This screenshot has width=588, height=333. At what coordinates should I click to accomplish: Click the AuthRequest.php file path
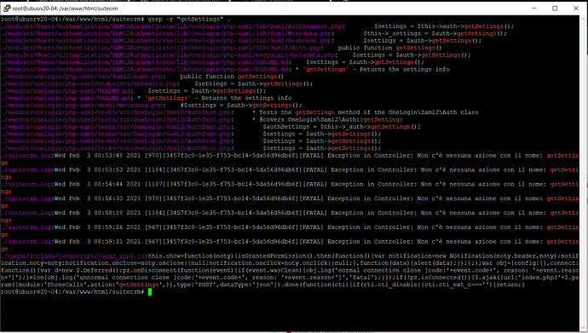point(172,26)
